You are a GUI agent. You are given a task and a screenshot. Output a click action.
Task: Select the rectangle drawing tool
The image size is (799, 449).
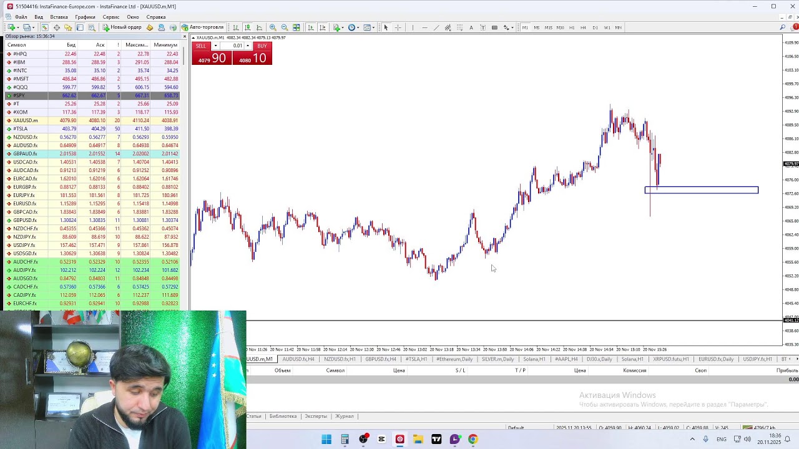click(x=494, y=27)
